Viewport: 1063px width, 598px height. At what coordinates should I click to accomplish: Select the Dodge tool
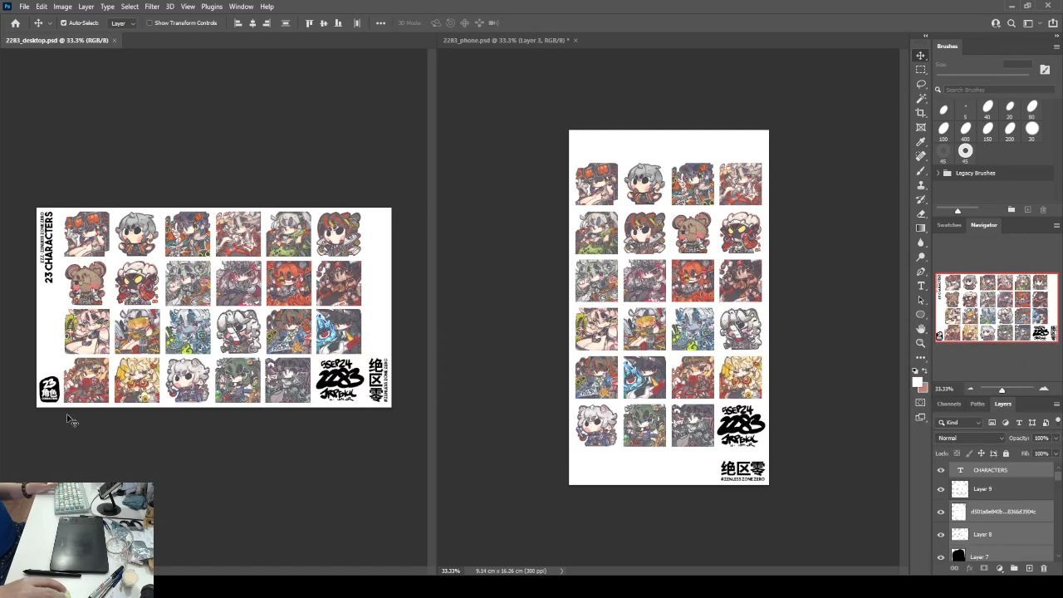click(920, 257)
